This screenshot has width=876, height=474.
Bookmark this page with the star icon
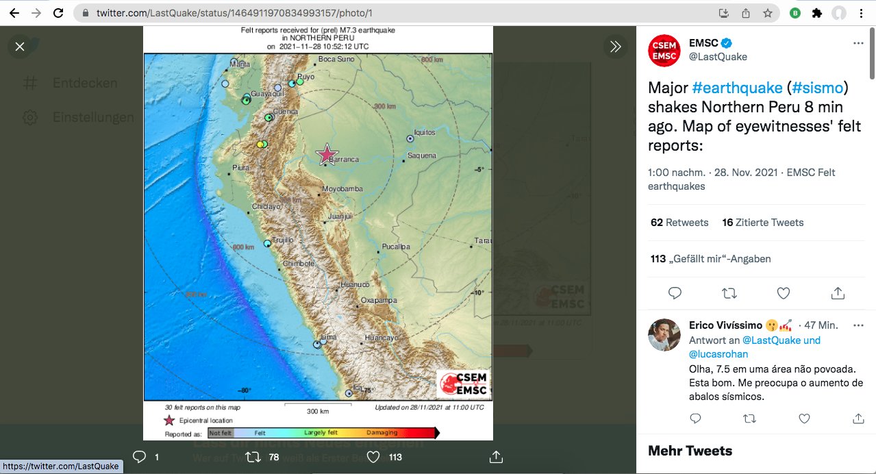point(768,13)
